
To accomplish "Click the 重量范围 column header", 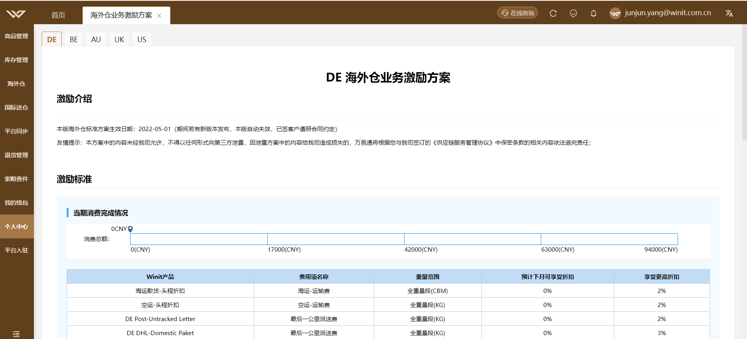I will pyautogui.click(x=427, y=277).
